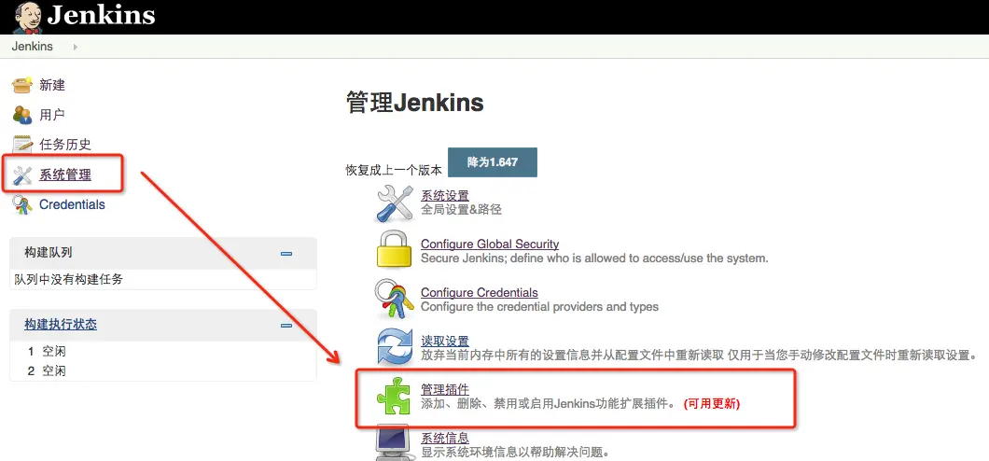The image size is (989, 461).
Task: Open the 用户 link
Action: tap(51, 116)
